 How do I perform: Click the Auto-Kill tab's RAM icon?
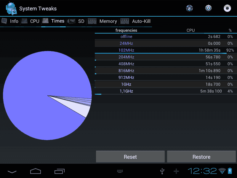(125, 21)
